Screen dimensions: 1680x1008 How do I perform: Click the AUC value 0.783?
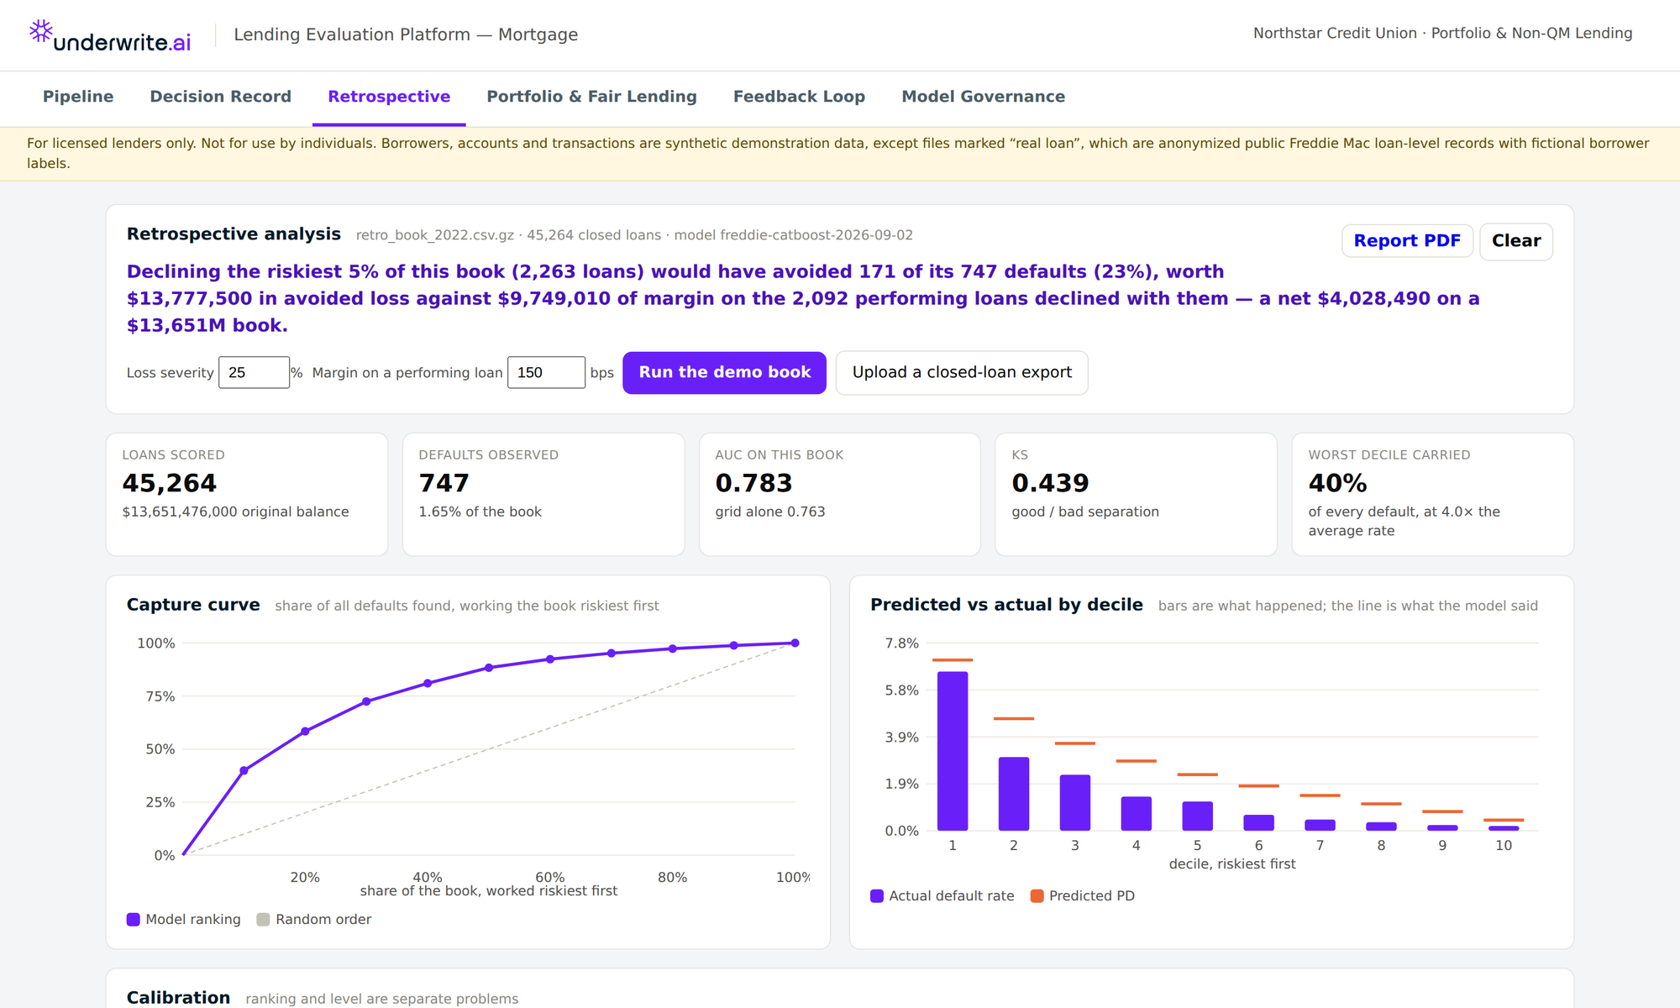click(x=753, y=483)
